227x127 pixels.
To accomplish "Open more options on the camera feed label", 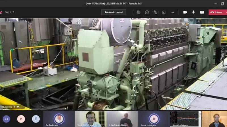I will point(22,107).
